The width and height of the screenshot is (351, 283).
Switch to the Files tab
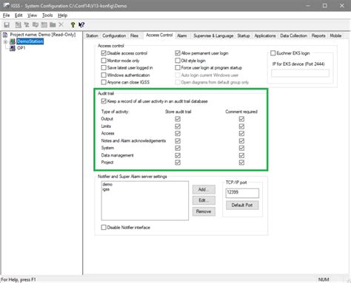[x=134, y=35]
